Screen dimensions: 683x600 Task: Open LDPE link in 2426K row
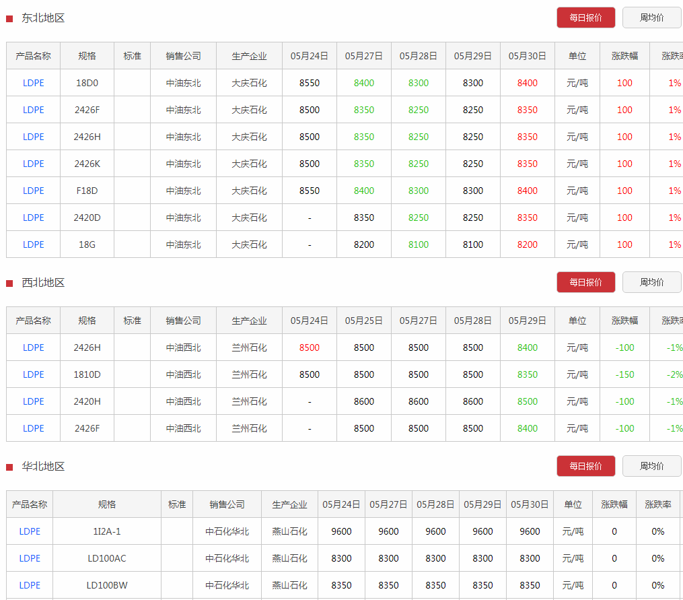[34, 164]
